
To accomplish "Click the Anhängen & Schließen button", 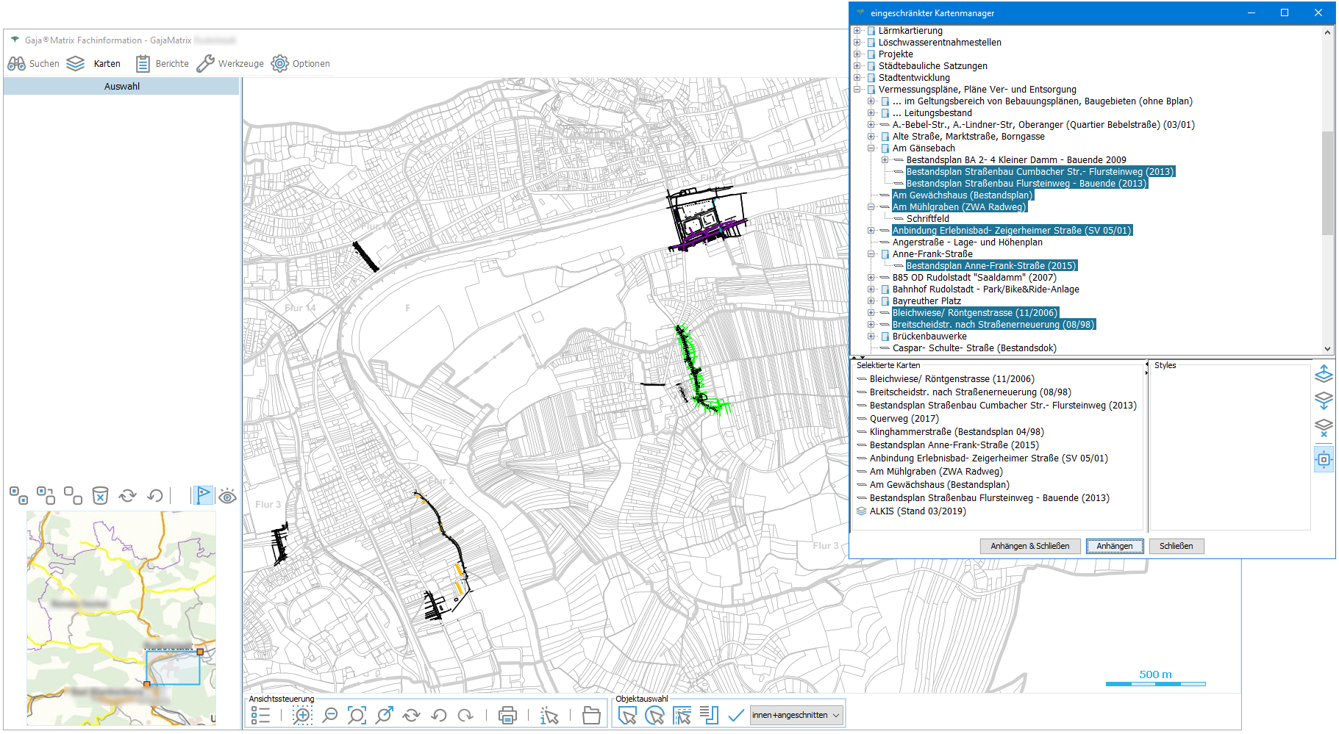I will (x=1029, y=546).
